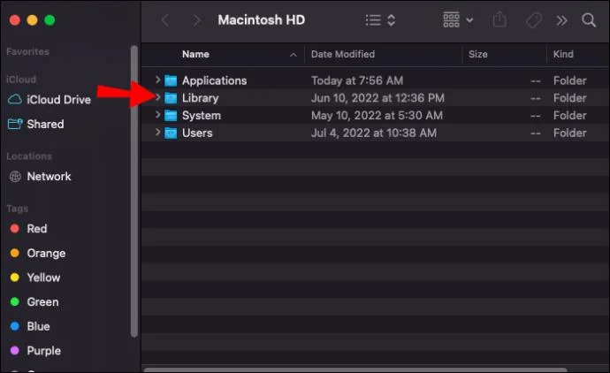Viewport: 610px width, 373px height.
Task: Click the Share toolbar icon
Action: tap(499, 19)
